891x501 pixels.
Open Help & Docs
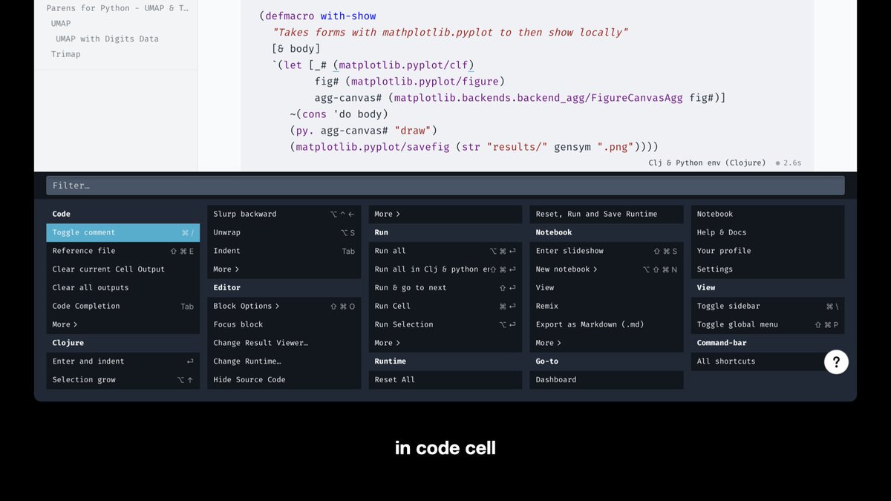click(x=767, y=232)
